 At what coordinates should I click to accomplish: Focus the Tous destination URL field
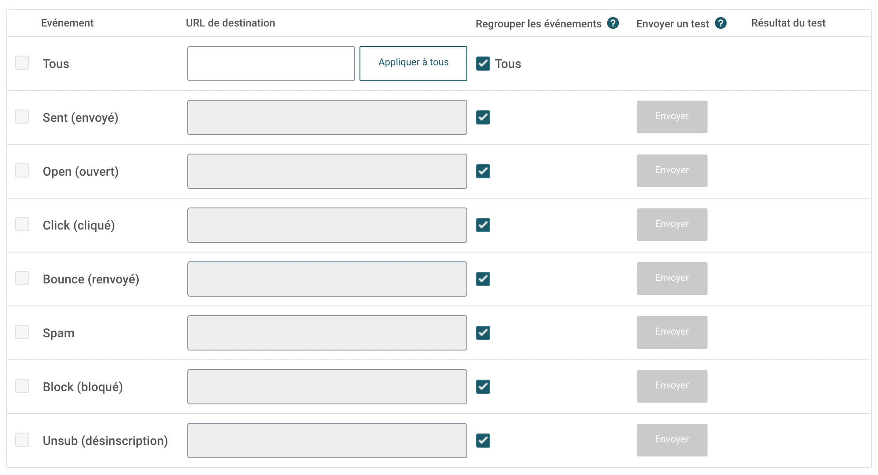point(271,64)
